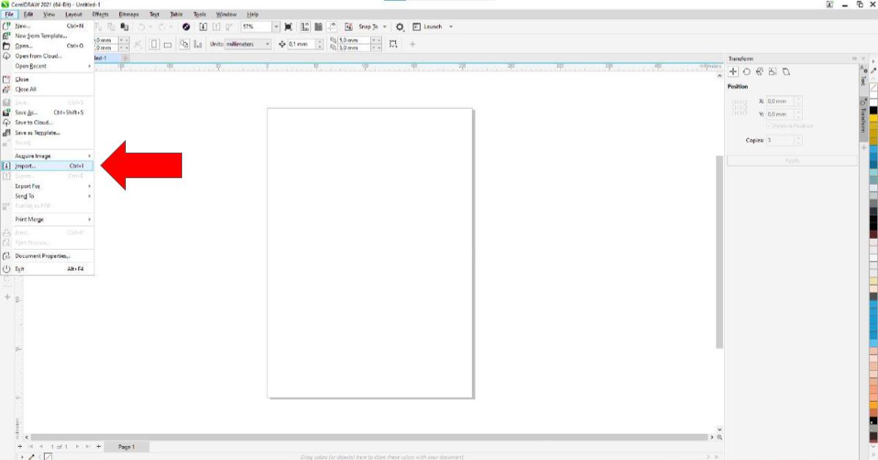This screenshot has height=460, width=878.
Task: Click the Size transform icon
Action: pos(773,72)
